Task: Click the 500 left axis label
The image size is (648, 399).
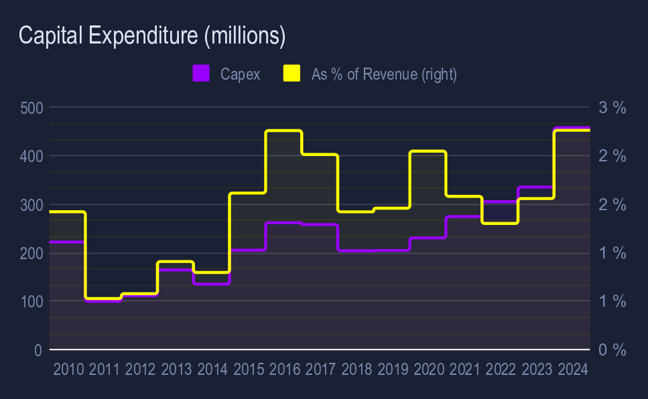Action: click(31, 108)
